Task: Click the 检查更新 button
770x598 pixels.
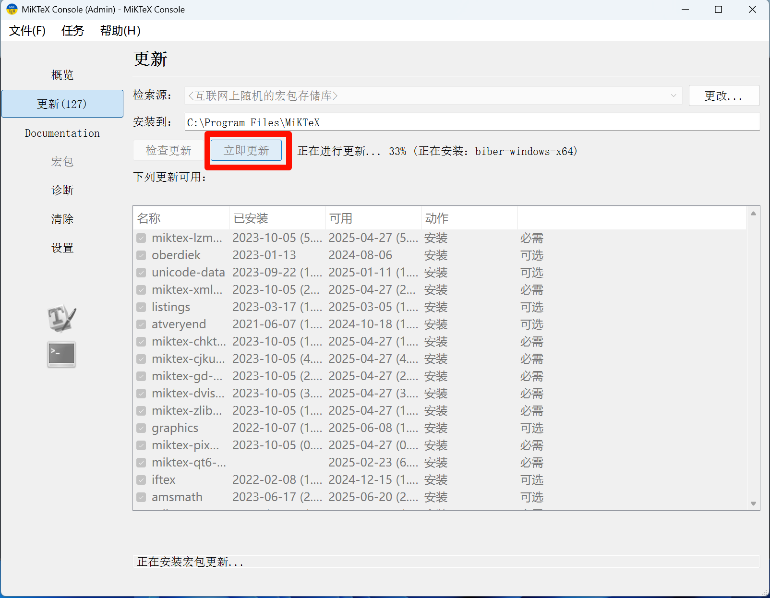Action: (168, 151)
